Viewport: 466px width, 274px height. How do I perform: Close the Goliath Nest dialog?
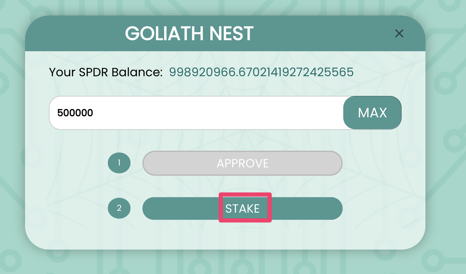(399, 33)
